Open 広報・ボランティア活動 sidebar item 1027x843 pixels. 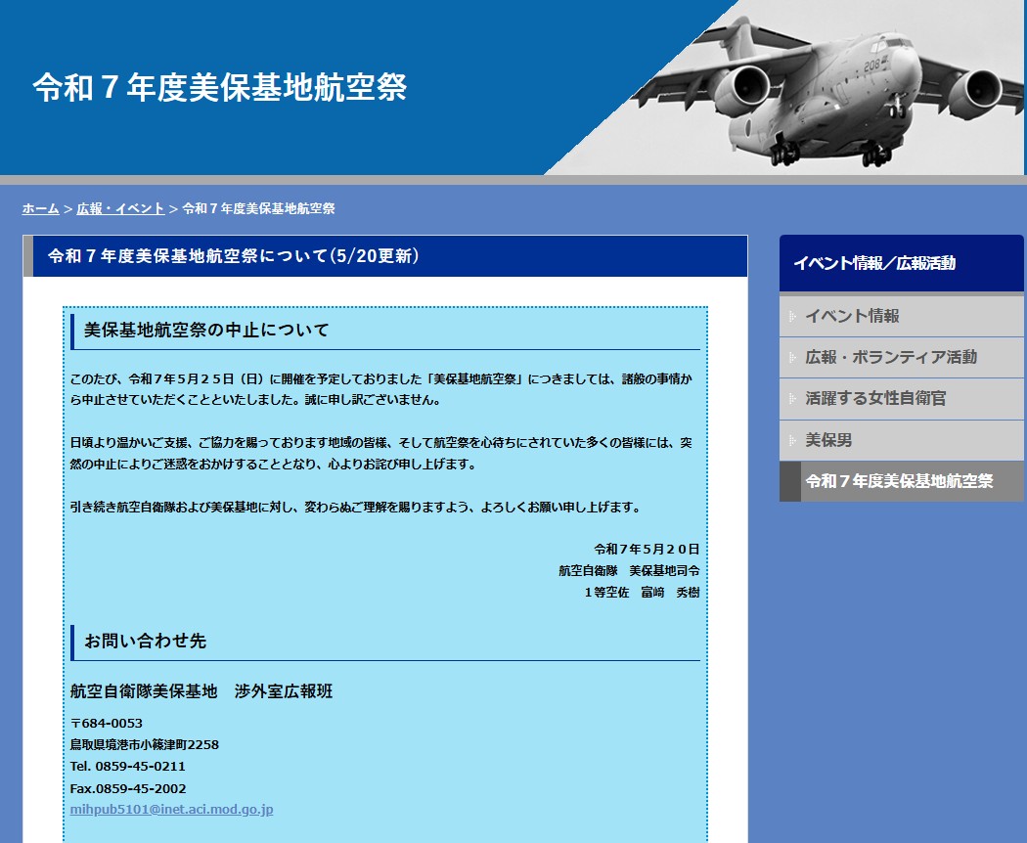click(x=901, y=358)
